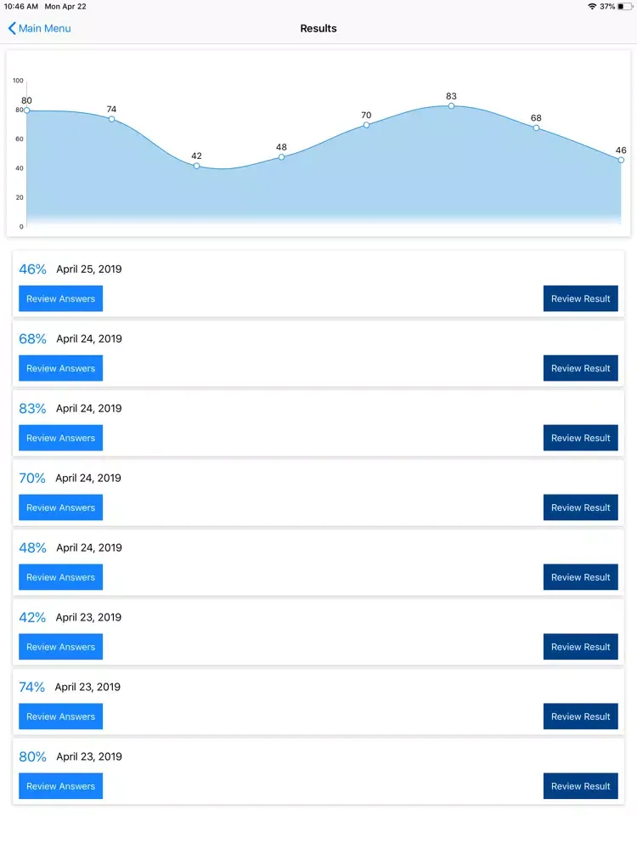637x850 pixels.
Task: Tap the Wi-Fi icon in status bar
Action: click(592, 6)
